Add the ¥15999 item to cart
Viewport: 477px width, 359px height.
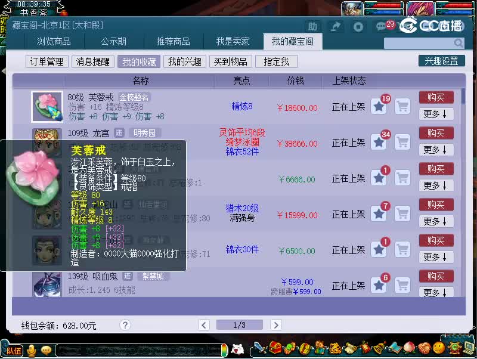[402, 213]
